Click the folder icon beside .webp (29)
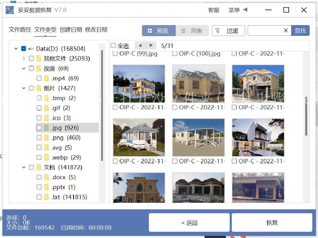This screenshot has height=238, width=318. [x=46, y=157]
